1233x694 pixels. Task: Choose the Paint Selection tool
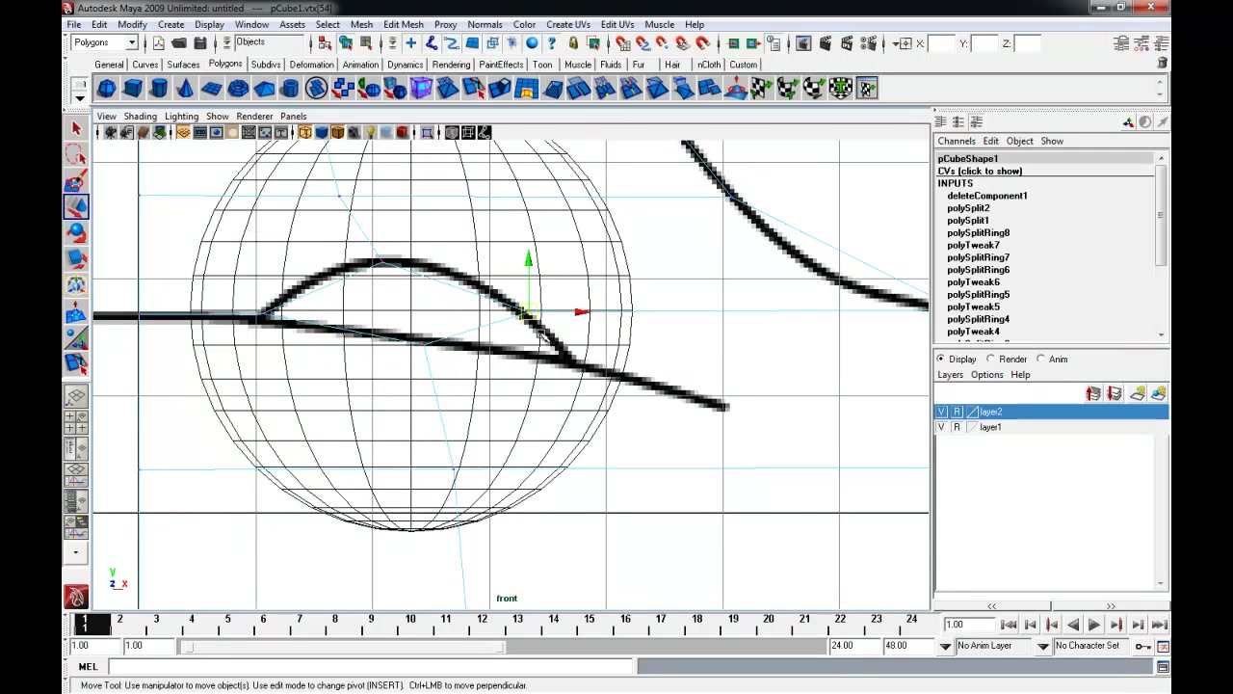[76, 180]
